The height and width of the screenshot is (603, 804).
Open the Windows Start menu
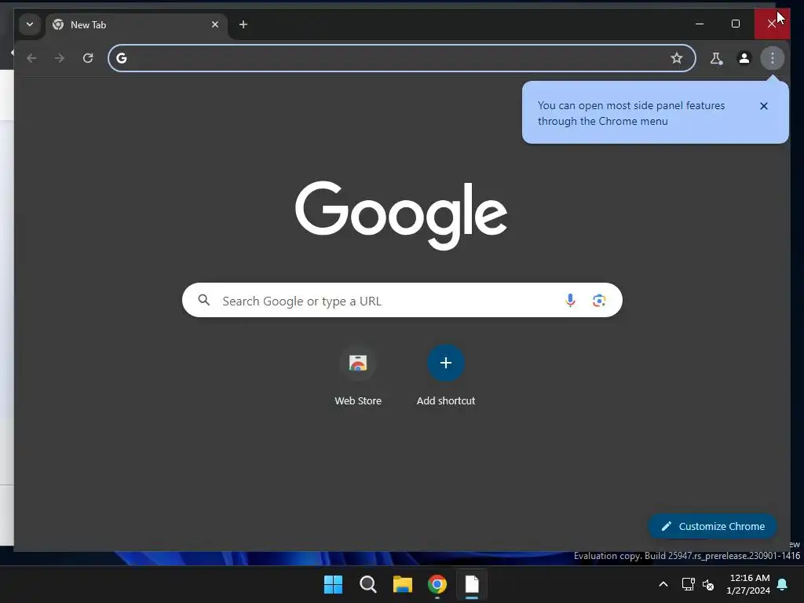(x=333, y=584)
